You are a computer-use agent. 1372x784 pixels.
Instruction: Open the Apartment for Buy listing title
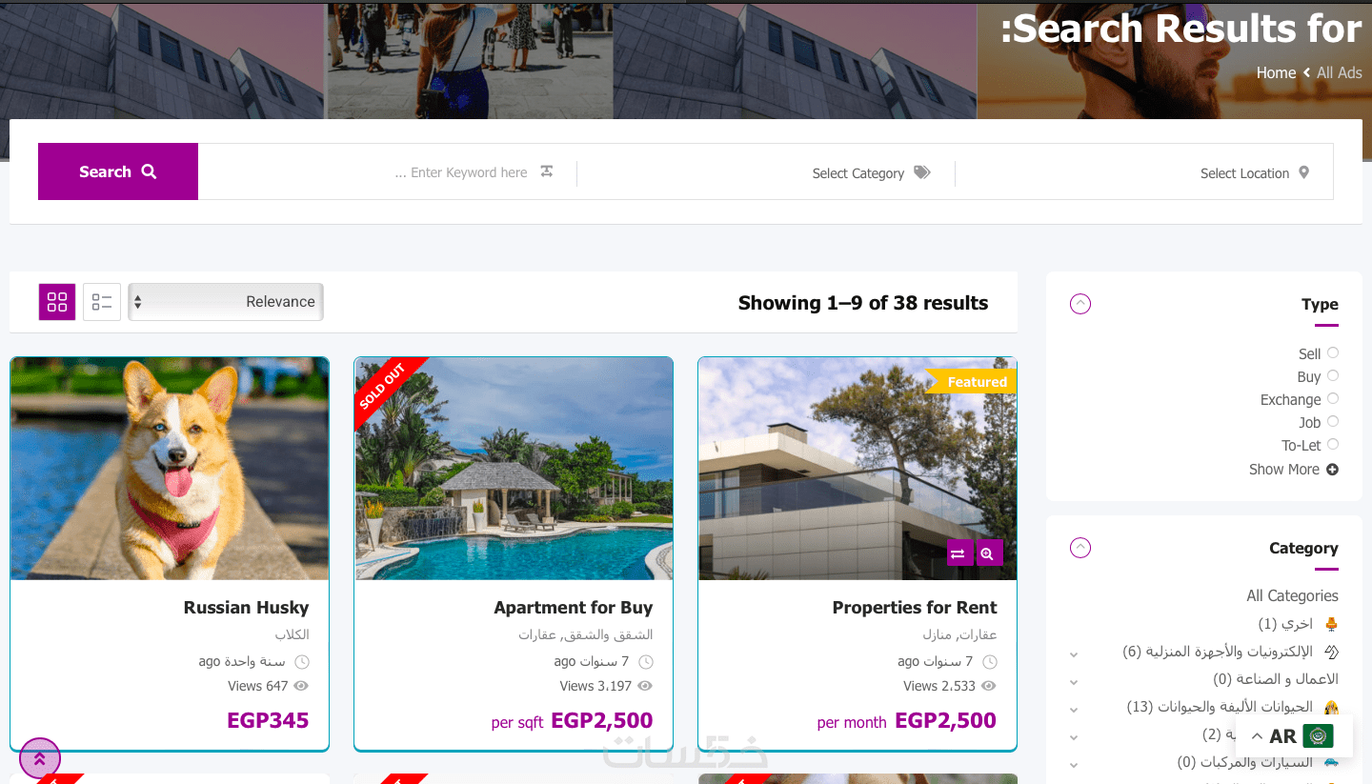click(x=574, y=608)
